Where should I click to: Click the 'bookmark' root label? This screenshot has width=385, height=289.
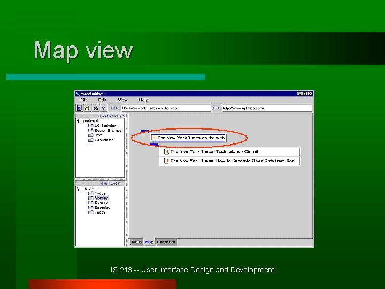coord(90,121)
